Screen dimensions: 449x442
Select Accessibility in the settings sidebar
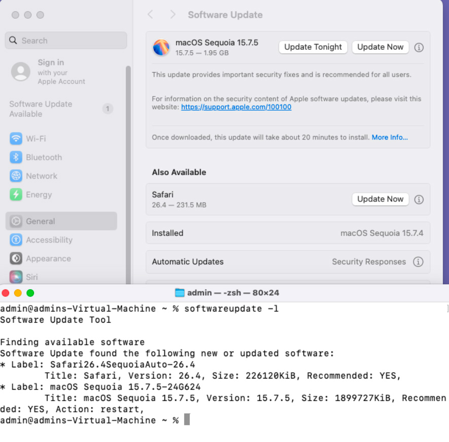[x=61, y=240]
